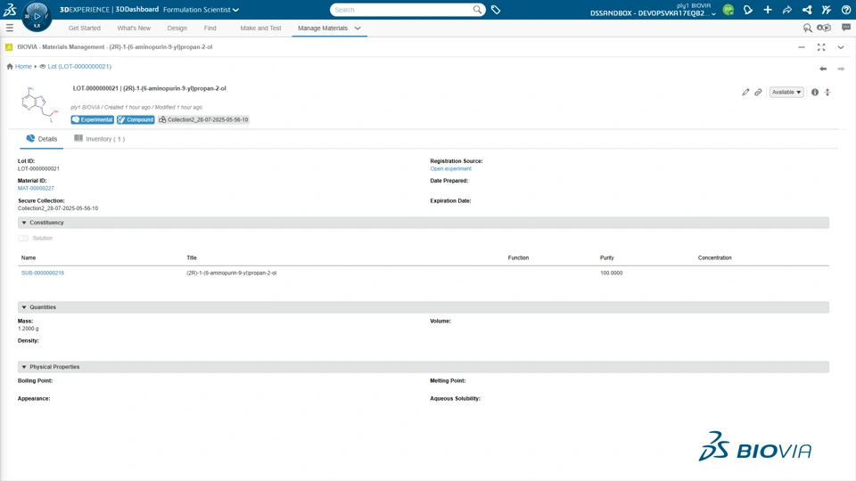Image resolution: width=856 pixels, height=481 pixels.
Task: Toggle the Solution switch
Action: coord(23,239)
